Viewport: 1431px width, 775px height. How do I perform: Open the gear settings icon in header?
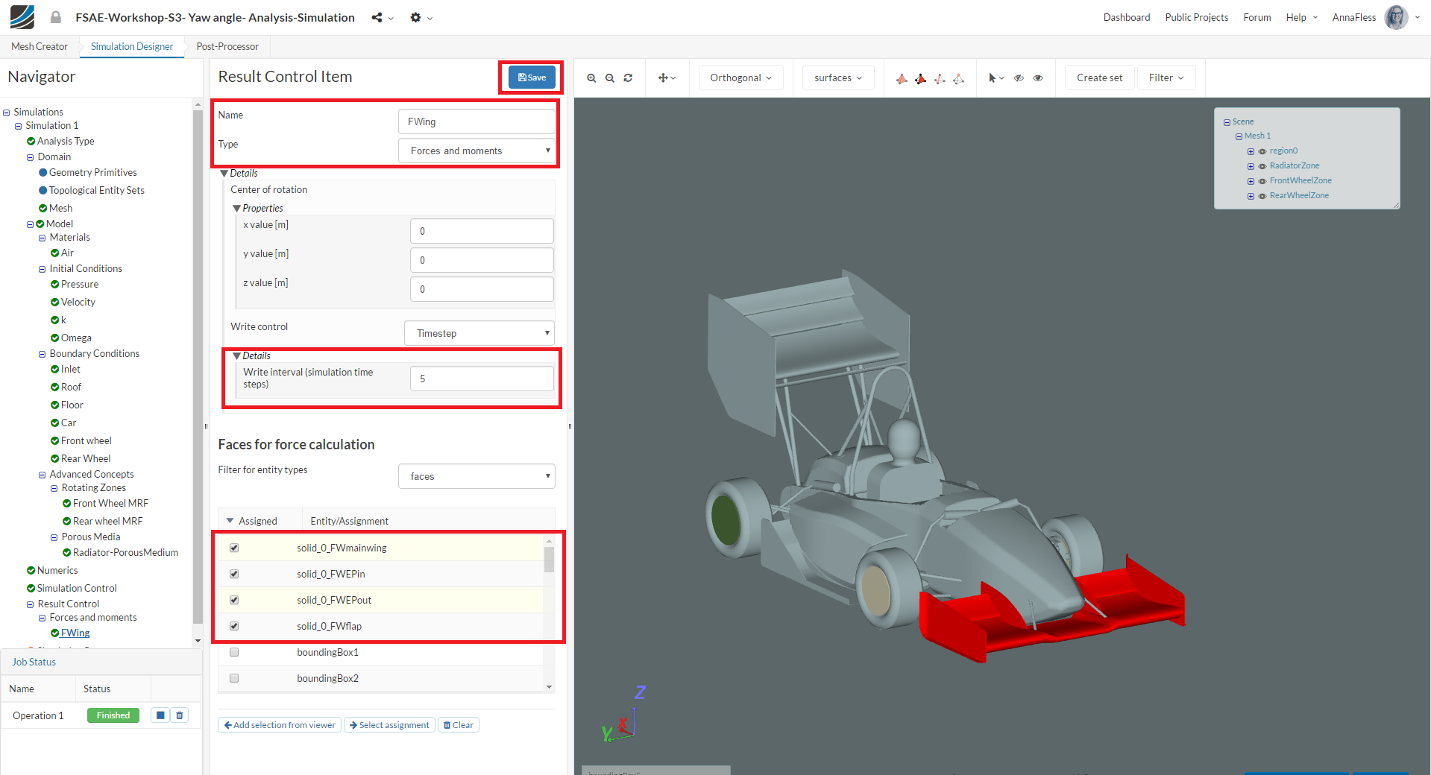(415, 18)
